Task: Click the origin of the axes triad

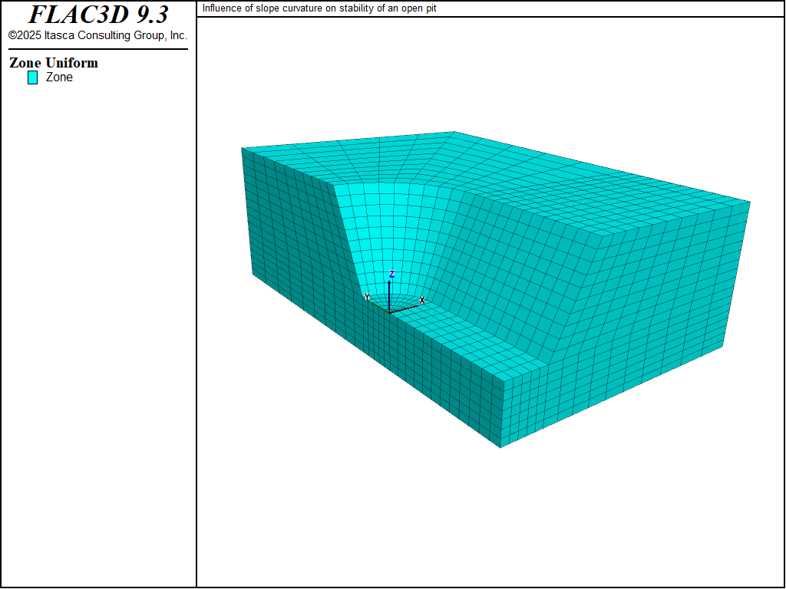Action: [390, 311]
